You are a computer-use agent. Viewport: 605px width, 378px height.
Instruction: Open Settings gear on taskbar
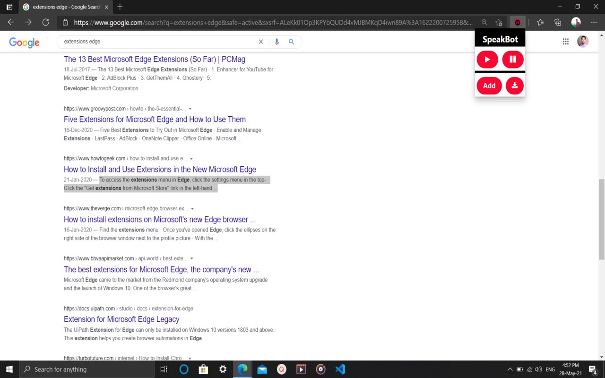[x=223, y=369]
